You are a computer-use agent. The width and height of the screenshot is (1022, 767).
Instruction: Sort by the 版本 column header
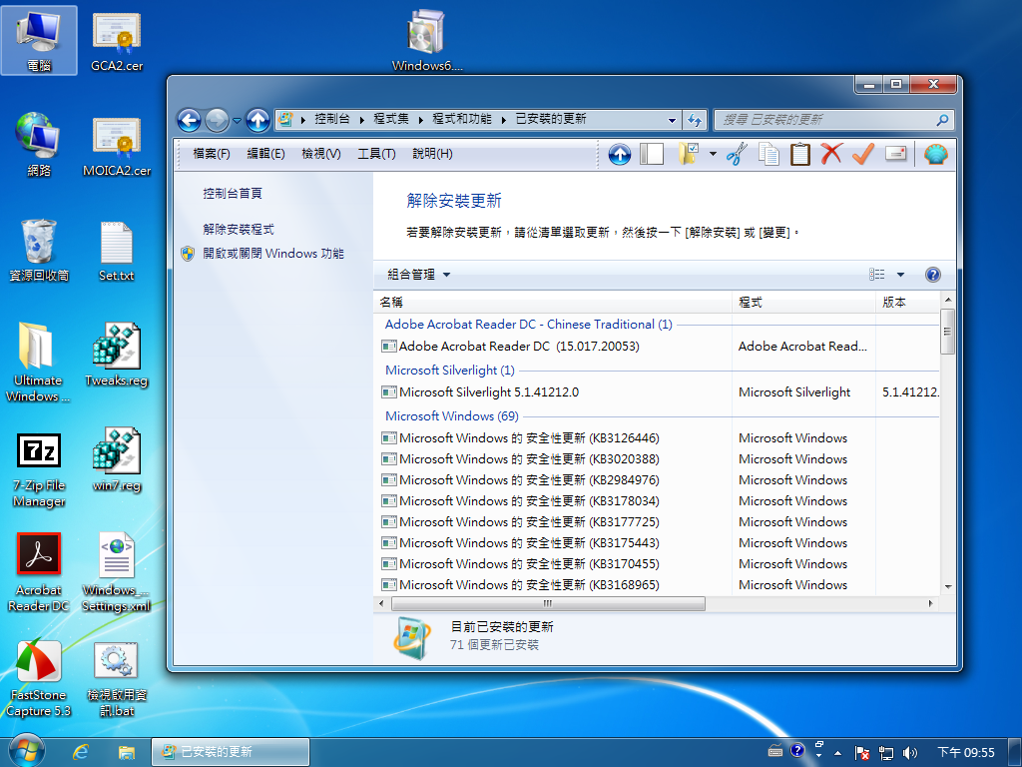[908, 302]
